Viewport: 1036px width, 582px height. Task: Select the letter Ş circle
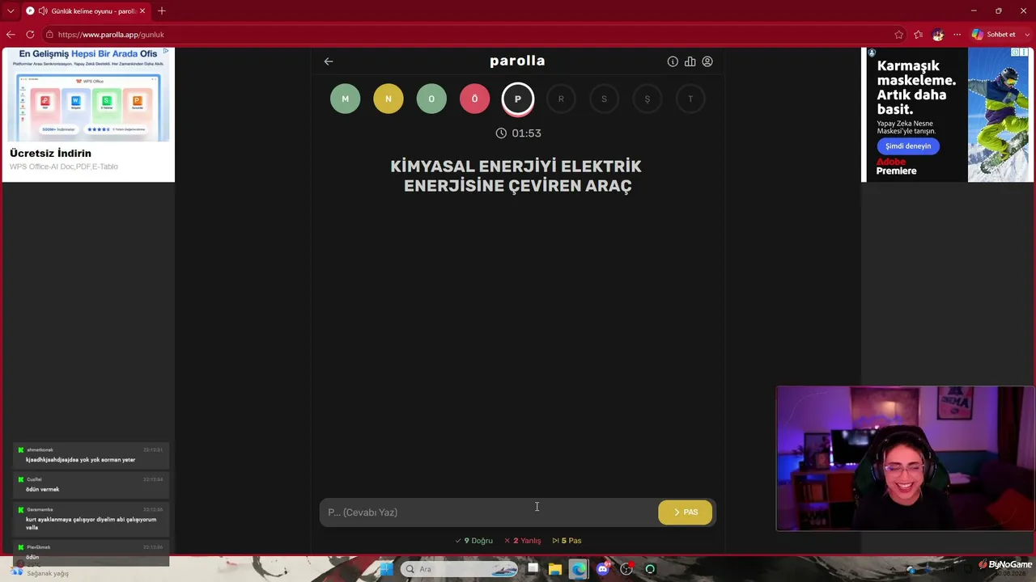647,99
